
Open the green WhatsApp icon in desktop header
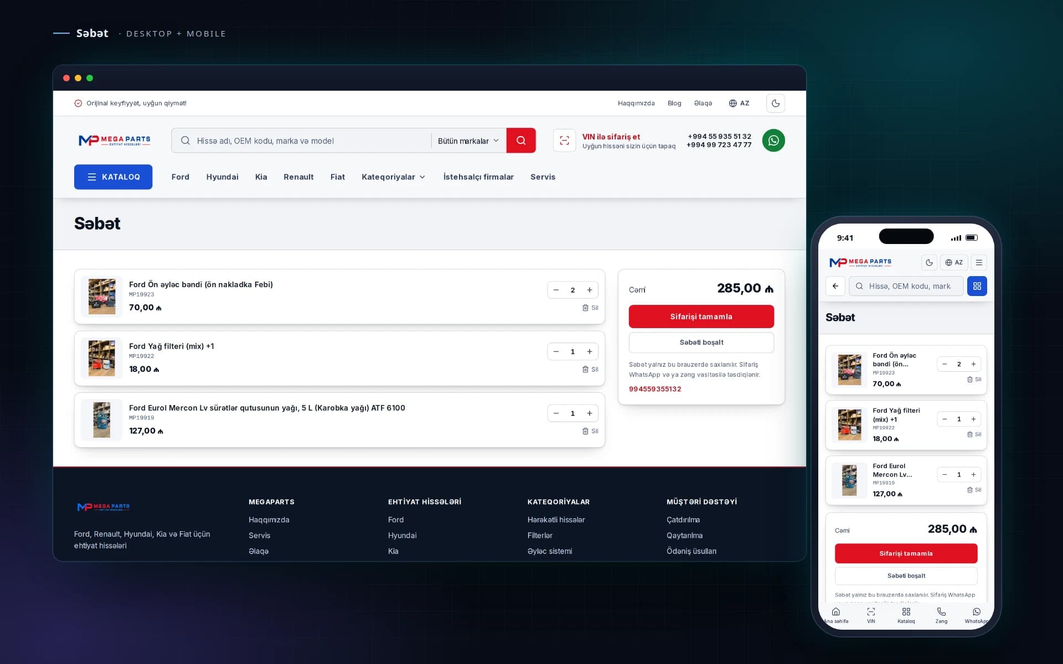point(773,140)
